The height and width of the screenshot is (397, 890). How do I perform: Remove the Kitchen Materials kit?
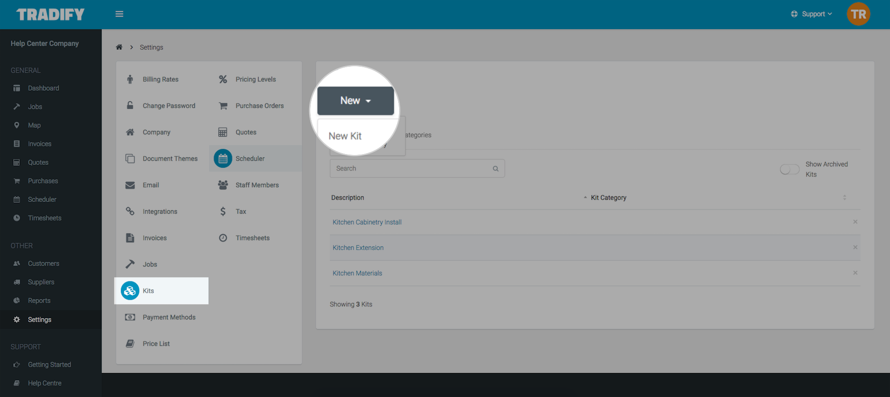[x=855, y=273]
